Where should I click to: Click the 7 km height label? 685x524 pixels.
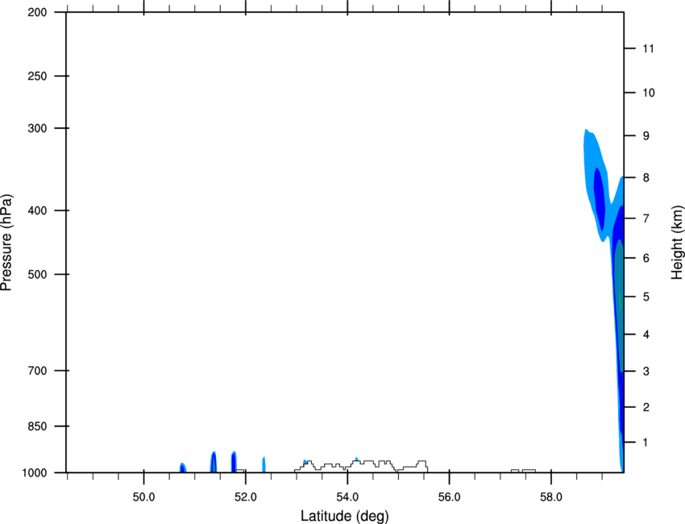[x=646, y=218]
